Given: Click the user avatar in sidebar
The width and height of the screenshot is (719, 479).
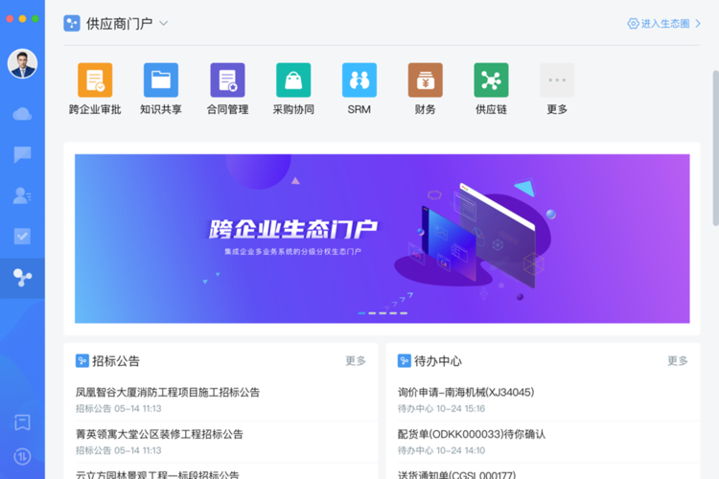Looking at the screenshot, I should [22, 64].
